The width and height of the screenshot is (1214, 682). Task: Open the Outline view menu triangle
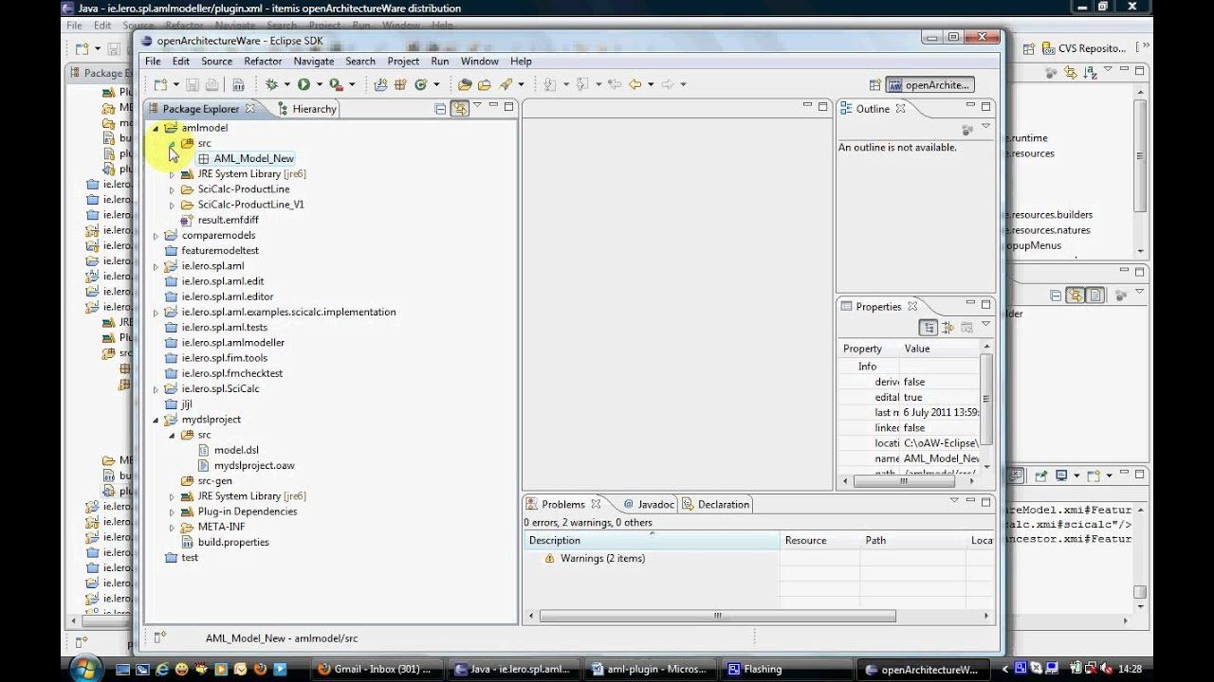(985, 126)
